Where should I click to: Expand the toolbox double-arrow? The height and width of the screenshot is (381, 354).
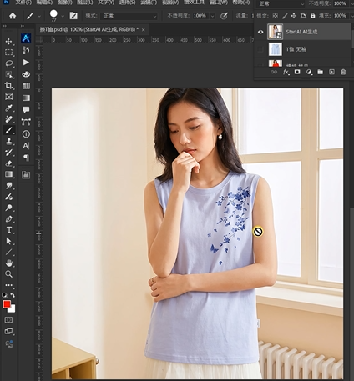coord(5,26)
